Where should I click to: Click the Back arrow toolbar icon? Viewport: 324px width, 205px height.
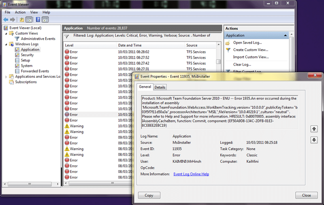pos(6,19)
